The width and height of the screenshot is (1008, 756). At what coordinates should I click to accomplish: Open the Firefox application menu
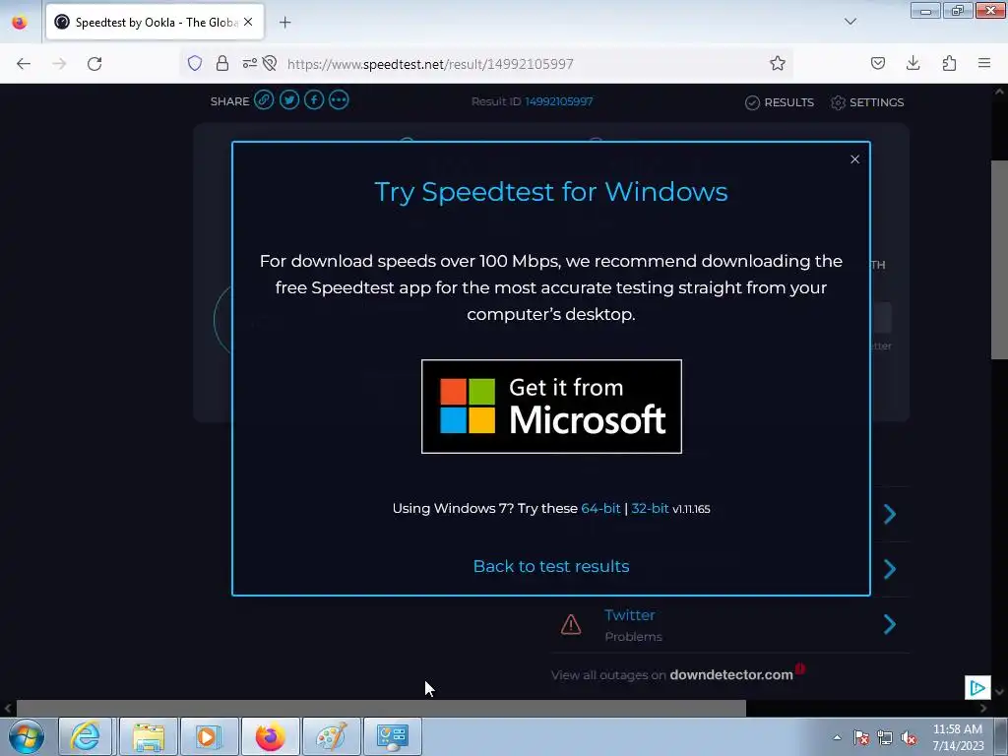point(984,63)
